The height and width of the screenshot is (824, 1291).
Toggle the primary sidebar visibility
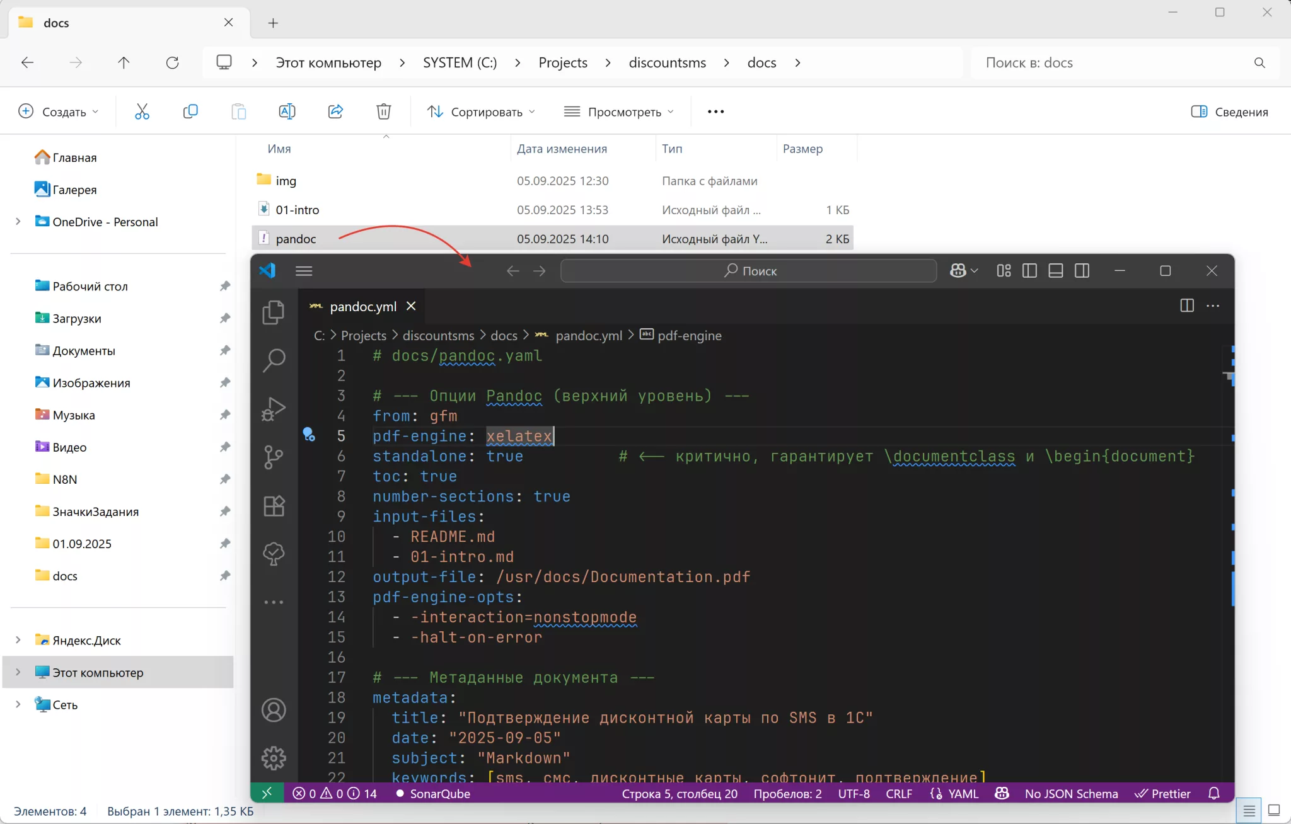(x=1029, y=271)
